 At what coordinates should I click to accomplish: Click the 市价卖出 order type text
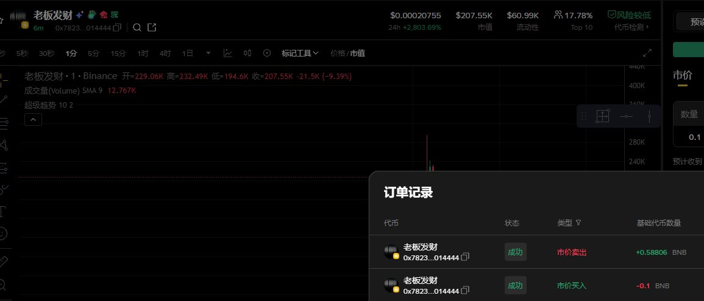point(572,252)
